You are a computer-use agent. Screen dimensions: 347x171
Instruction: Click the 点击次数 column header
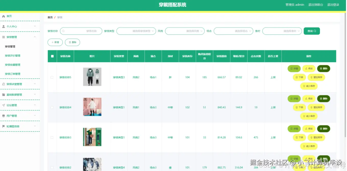pyautogui.click(x=256, y=56)
